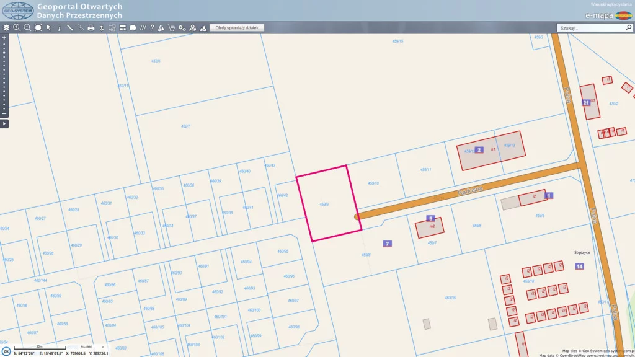Click the current zoom level slider handle
Viewport: 635px width, 357px height.
point(4,53)
